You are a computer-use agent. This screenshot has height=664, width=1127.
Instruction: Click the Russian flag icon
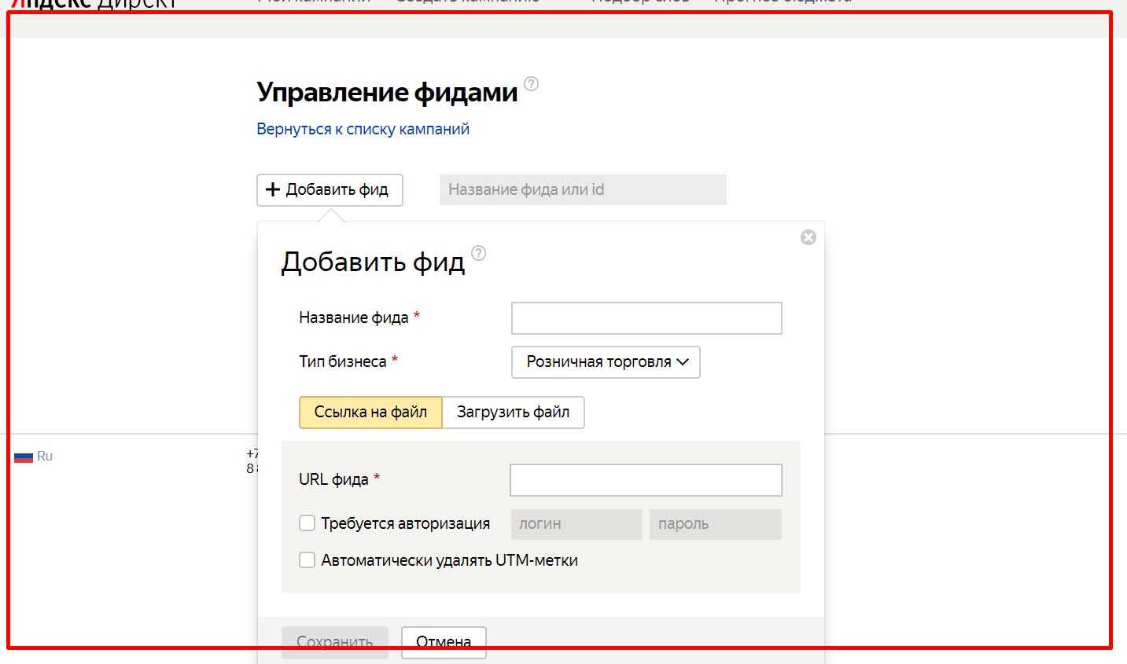(24, 457)
